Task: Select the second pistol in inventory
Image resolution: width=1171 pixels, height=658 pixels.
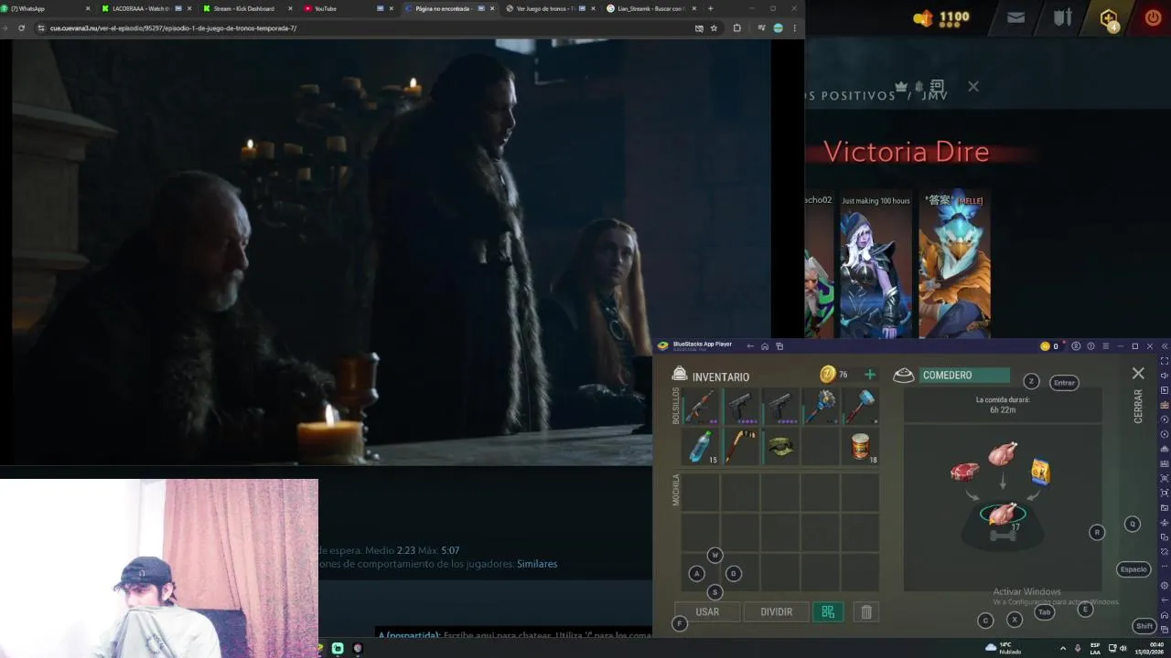Action: pyautogui.click(x=779, y=407)
